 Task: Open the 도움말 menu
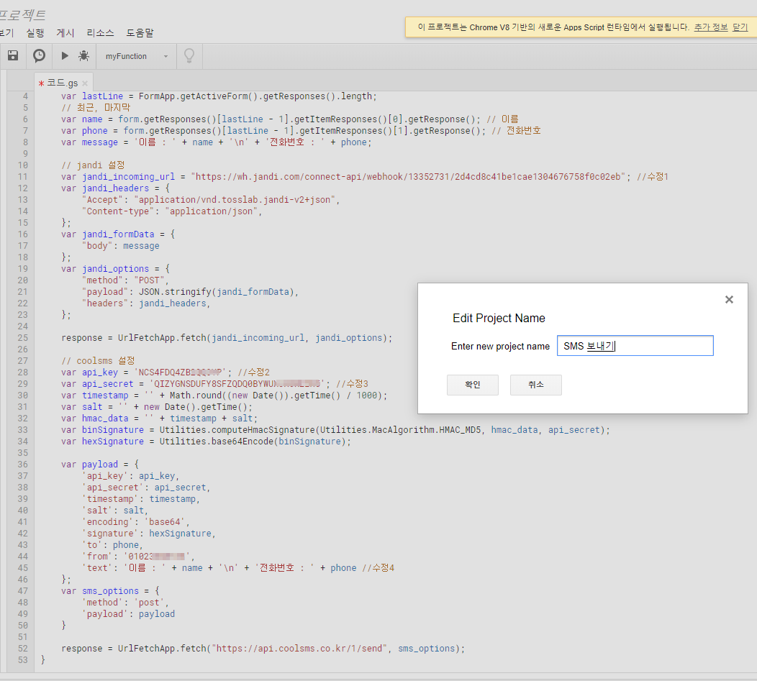click(140, 32)
